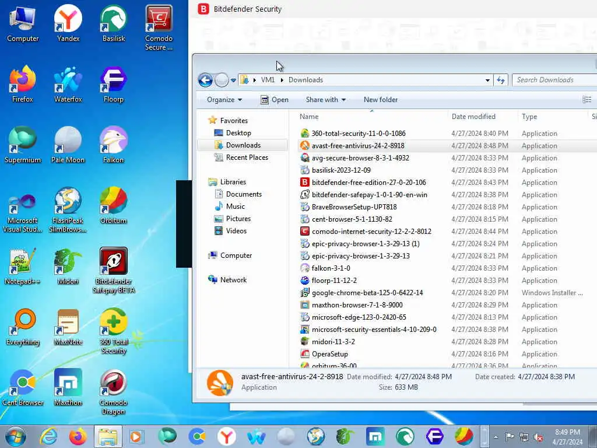Select the OperaSetup file

pos(330,354)
